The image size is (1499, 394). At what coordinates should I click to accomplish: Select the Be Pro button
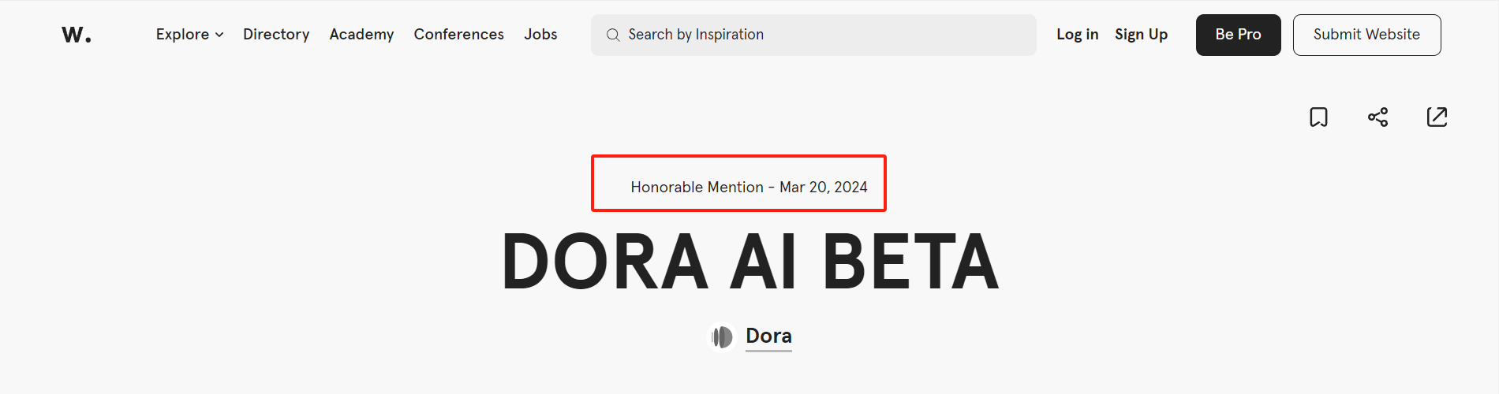[x=1238, y=35]
